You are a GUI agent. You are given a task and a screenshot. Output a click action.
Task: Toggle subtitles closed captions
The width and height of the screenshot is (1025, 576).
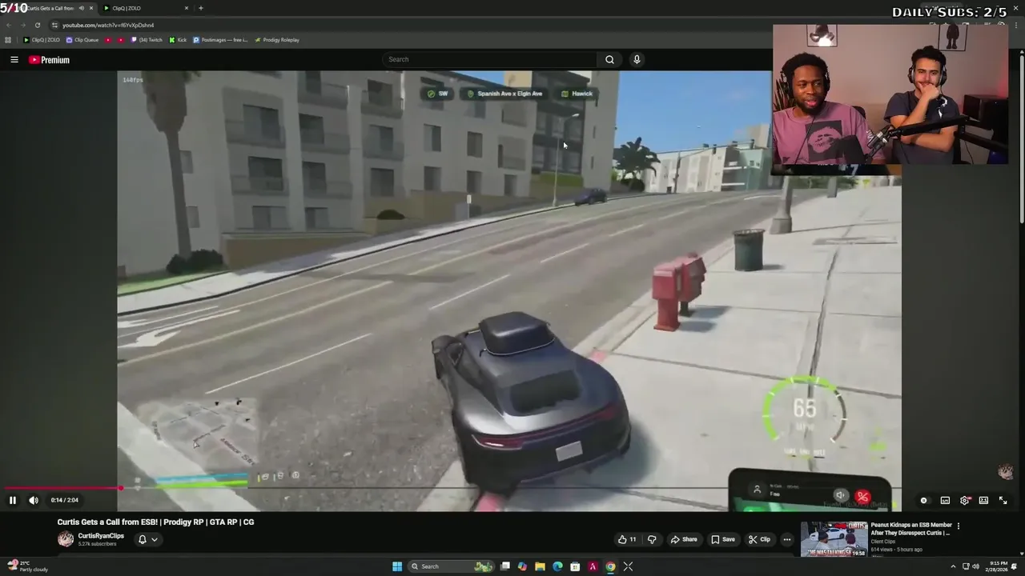tap(945, 500)
